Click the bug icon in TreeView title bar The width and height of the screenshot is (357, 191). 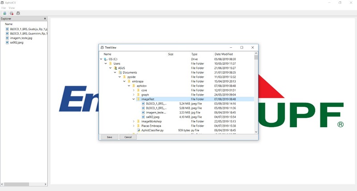click(102, 48)
